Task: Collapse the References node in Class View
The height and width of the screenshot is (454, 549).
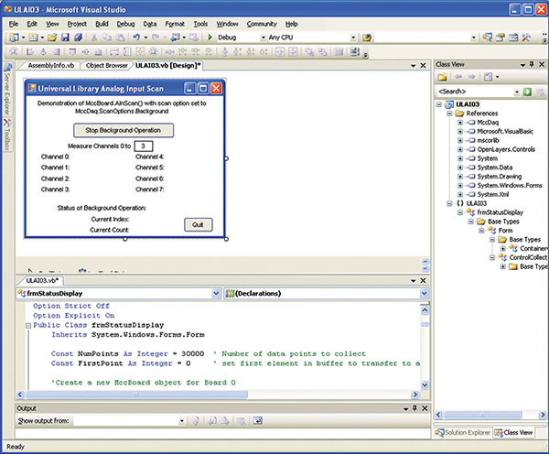Action: pyautogui.click(x=449, y=113)
